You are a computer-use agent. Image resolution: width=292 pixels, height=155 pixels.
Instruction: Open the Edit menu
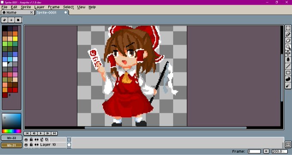(x=14, y=7)
